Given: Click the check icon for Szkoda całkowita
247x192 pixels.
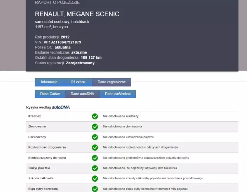Looking at the screenshot, I should click(x=95, y=179).
